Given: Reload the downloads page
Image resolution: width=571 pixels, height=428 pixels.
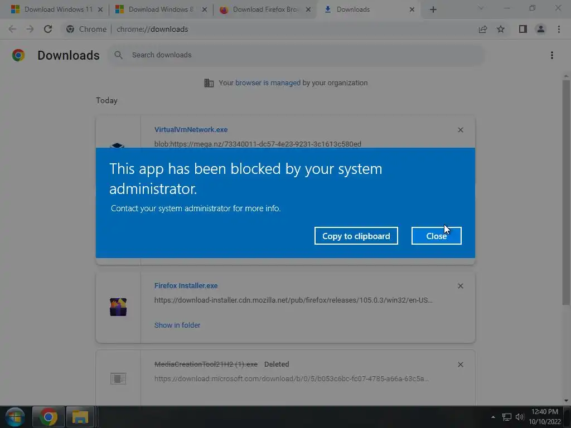Looking at the screenshot, I should point(48,29).
